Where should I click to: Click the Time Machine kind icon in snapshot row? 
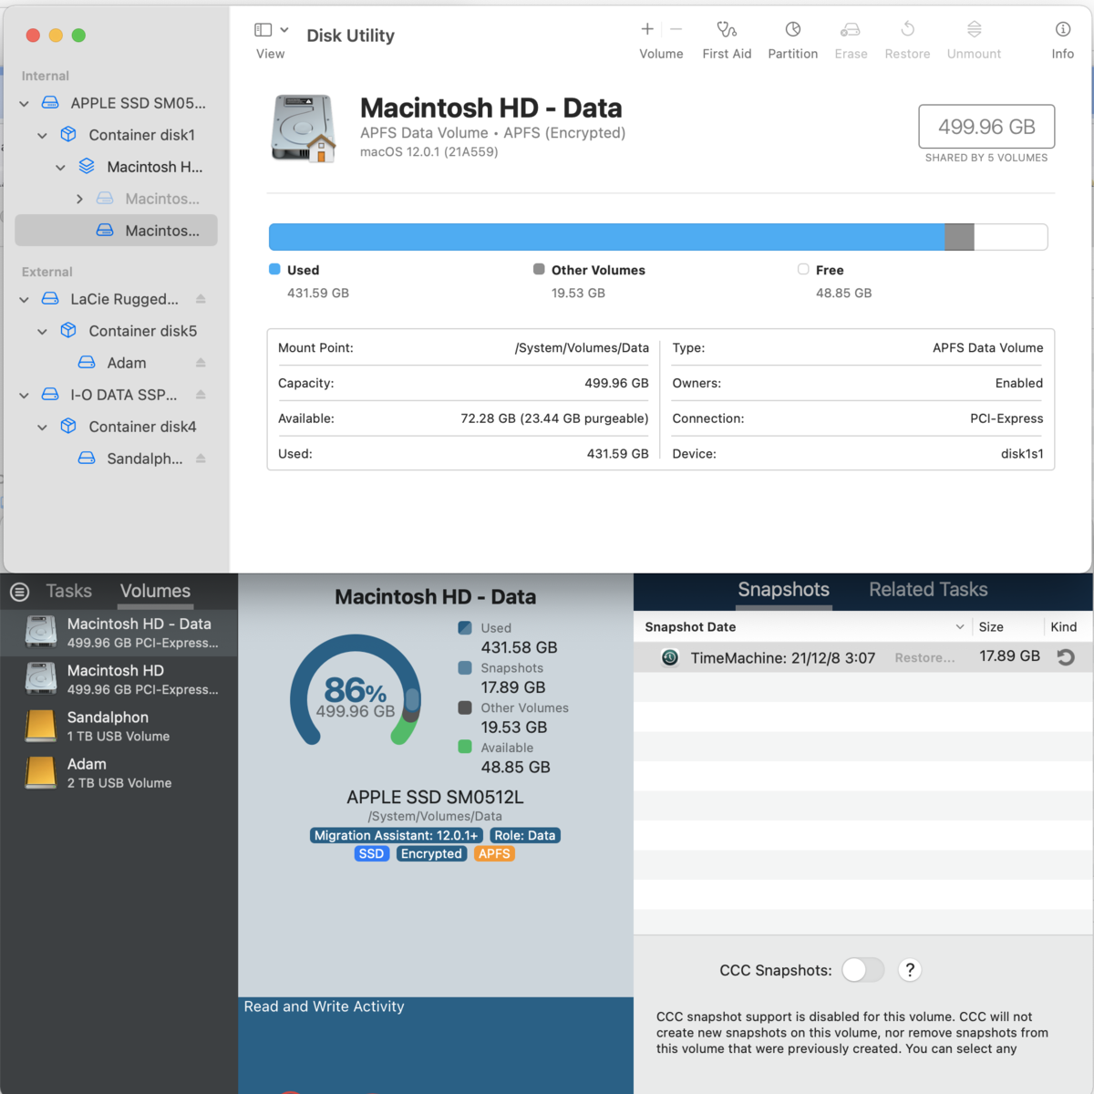point(1066,656)
